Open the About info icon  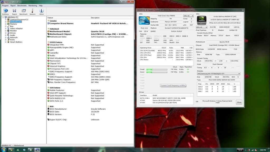pos(41,12)
